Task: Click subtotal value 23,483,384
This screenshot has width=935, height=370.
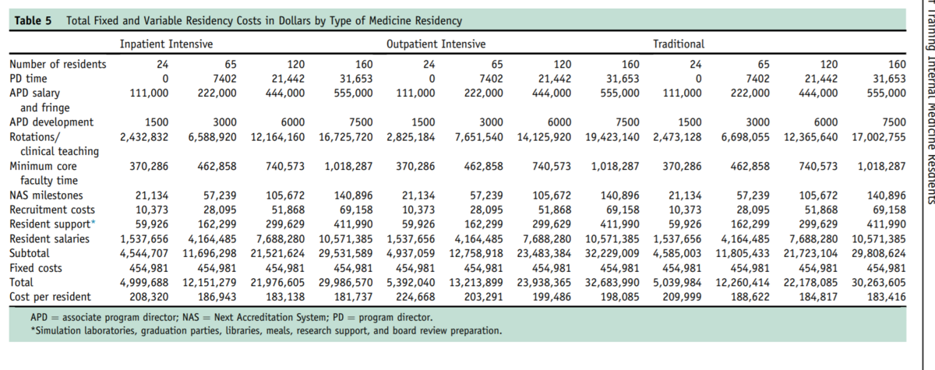Action: (545, 253)
